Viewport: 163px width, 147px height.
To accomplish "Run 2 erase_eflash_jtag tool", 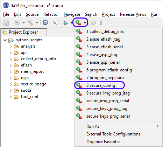I will [118, 39].
